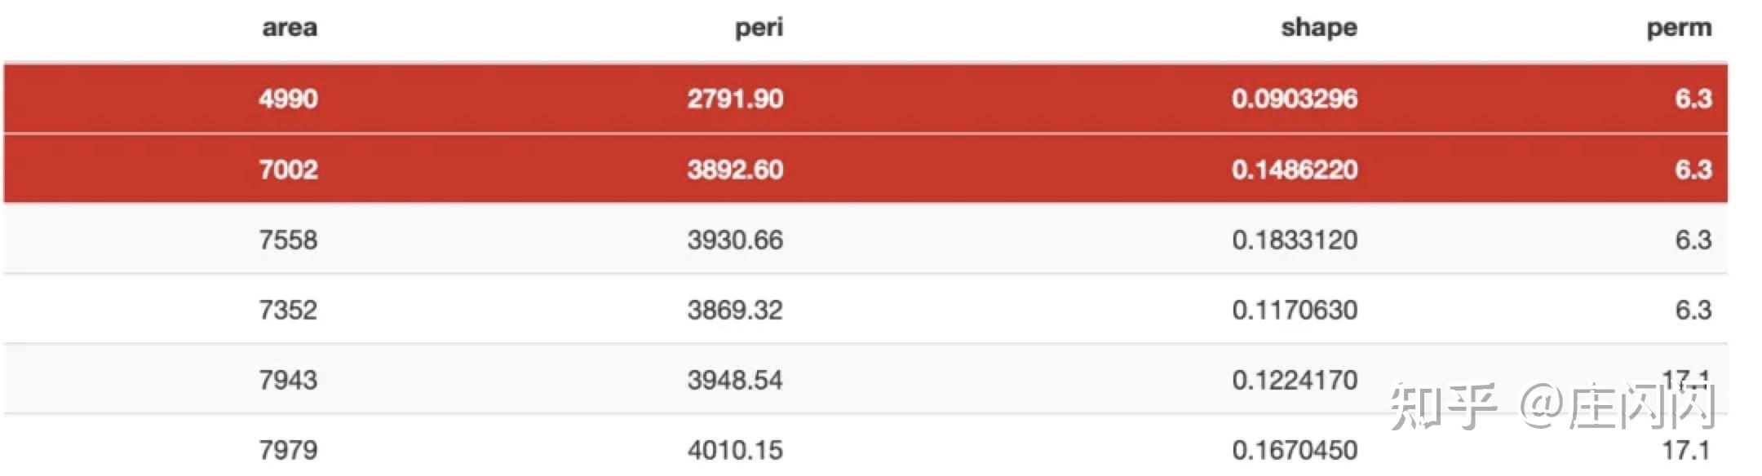The image size is (1762, 476).
Task: Select the shape value 0.1833120
Action: tap(1294, 240)
